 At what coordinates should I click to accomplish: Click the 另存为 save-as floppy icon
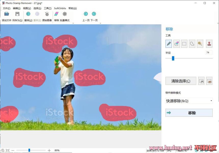[x=17, y=14]
